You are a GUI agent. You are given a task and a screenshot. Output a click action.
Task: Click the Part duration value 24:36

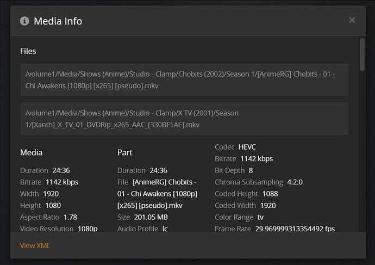tap(159, 170)
